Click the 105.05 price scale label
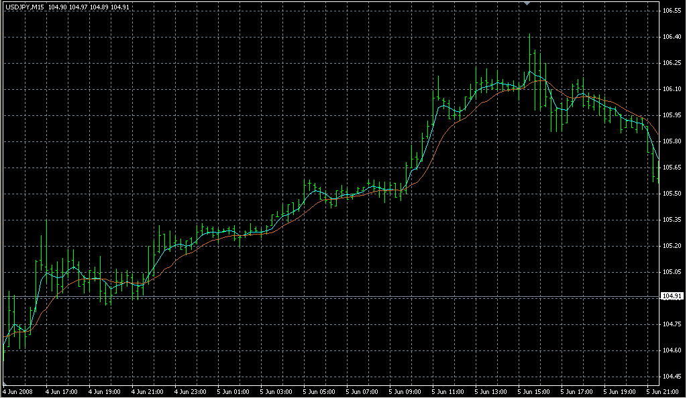This screenshot has height=398, width=687. tap(672, 272)
